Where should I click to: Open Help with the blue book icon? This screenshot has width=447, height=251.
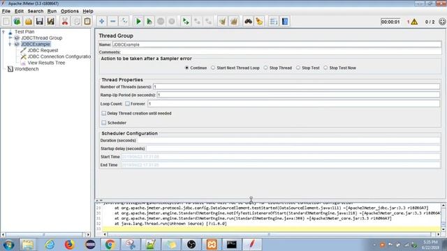tap(285, 22)
